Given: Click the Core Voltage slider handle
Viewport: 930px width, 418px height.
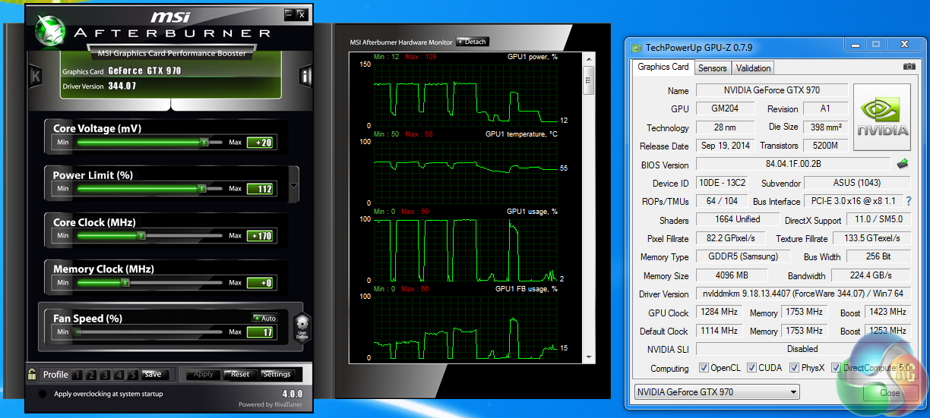Looking at the screenshot, I should coord(204,142).
